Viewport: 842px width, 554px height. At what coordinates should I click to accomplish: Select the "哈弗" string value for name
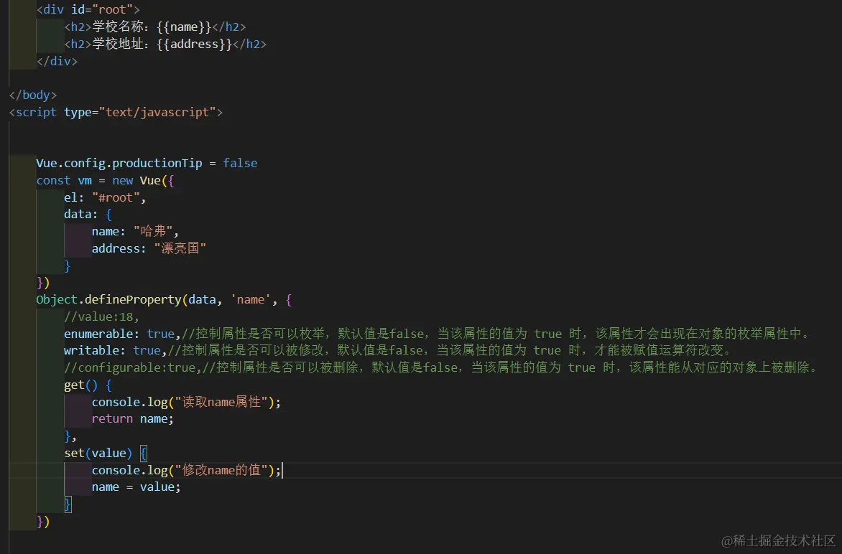(x=154, y=231)
